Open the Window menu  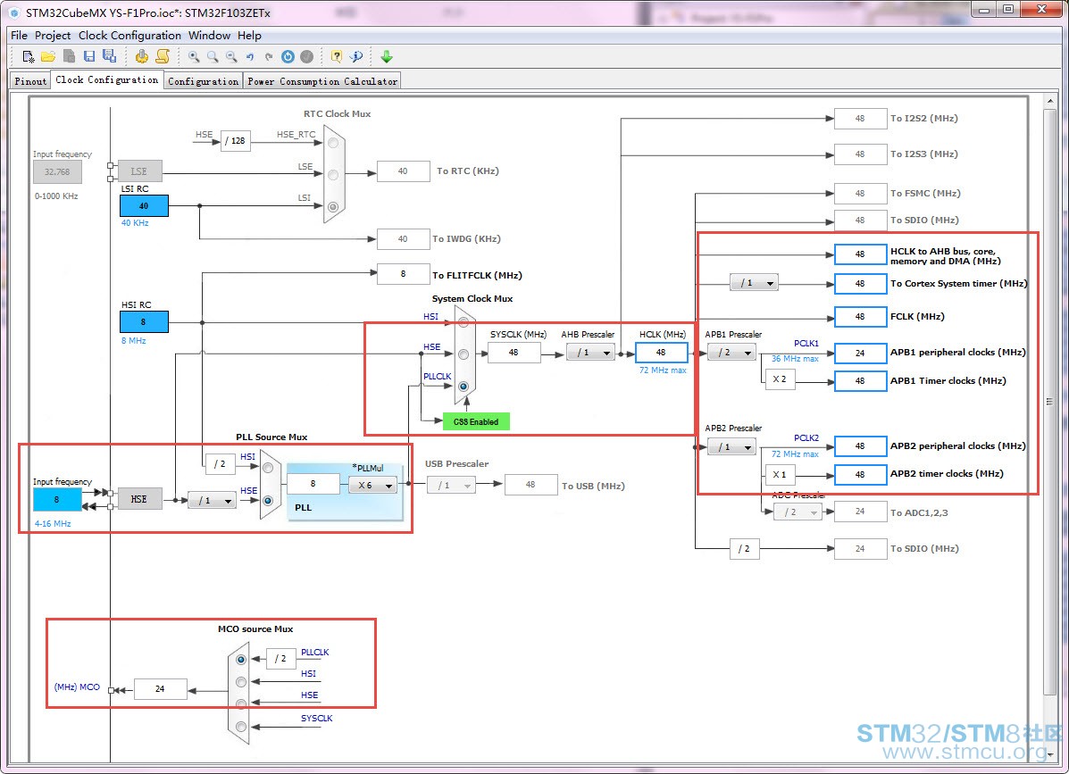click(209, 36)
